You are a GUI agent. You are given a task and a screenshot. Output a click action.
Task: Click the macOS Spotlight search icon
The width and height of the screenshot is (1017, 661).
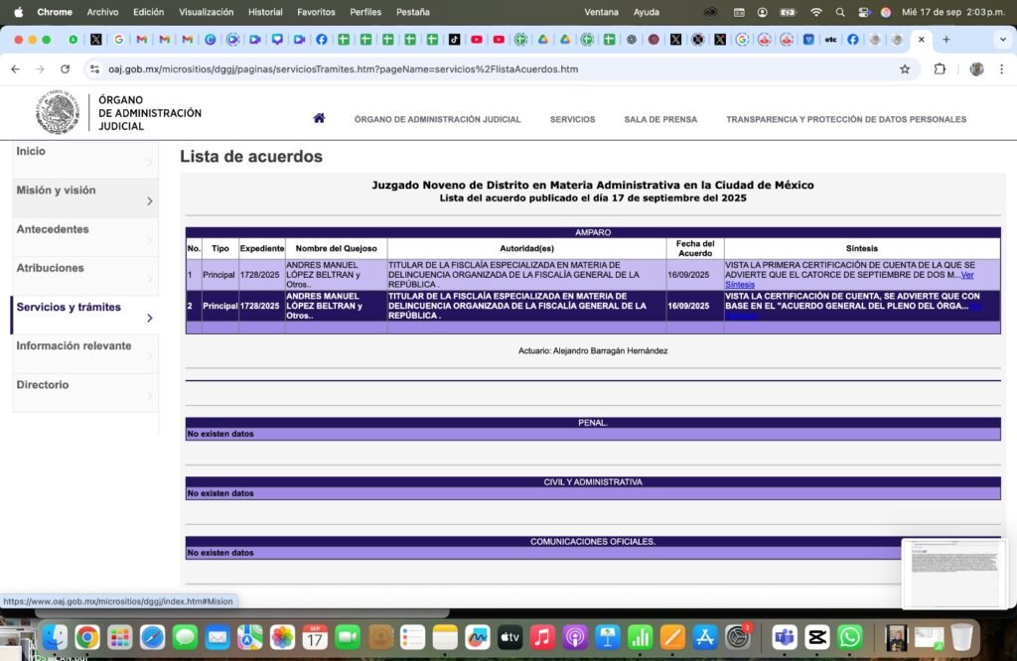[x=840, y=12]
